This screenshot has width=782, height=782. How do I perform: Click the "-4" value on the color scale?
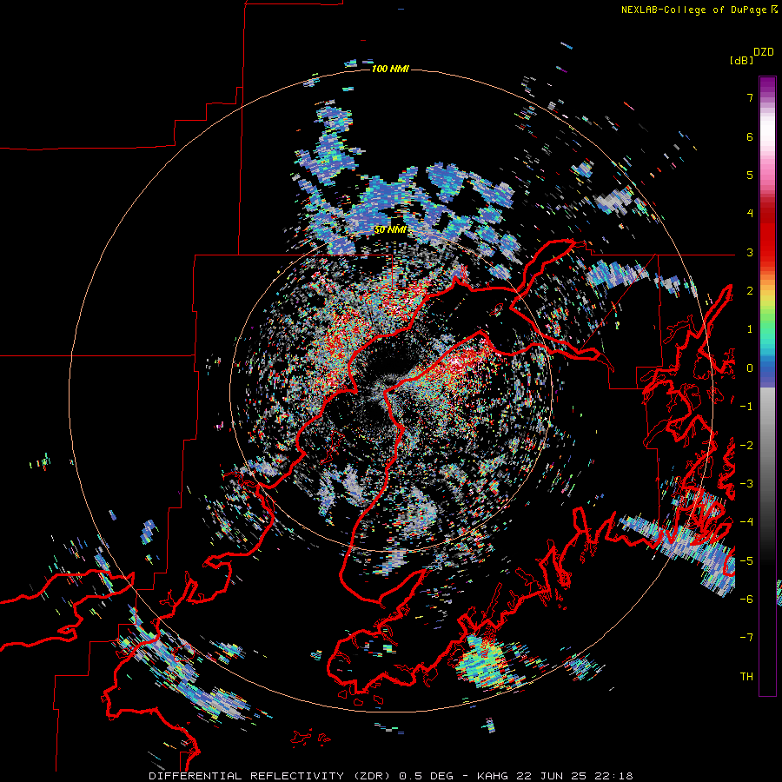(x=746, y=522)
